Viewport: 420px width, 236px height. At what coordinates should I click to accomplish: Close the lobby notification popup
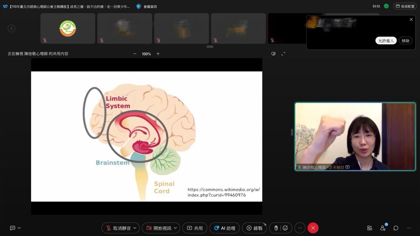(411, 20)
